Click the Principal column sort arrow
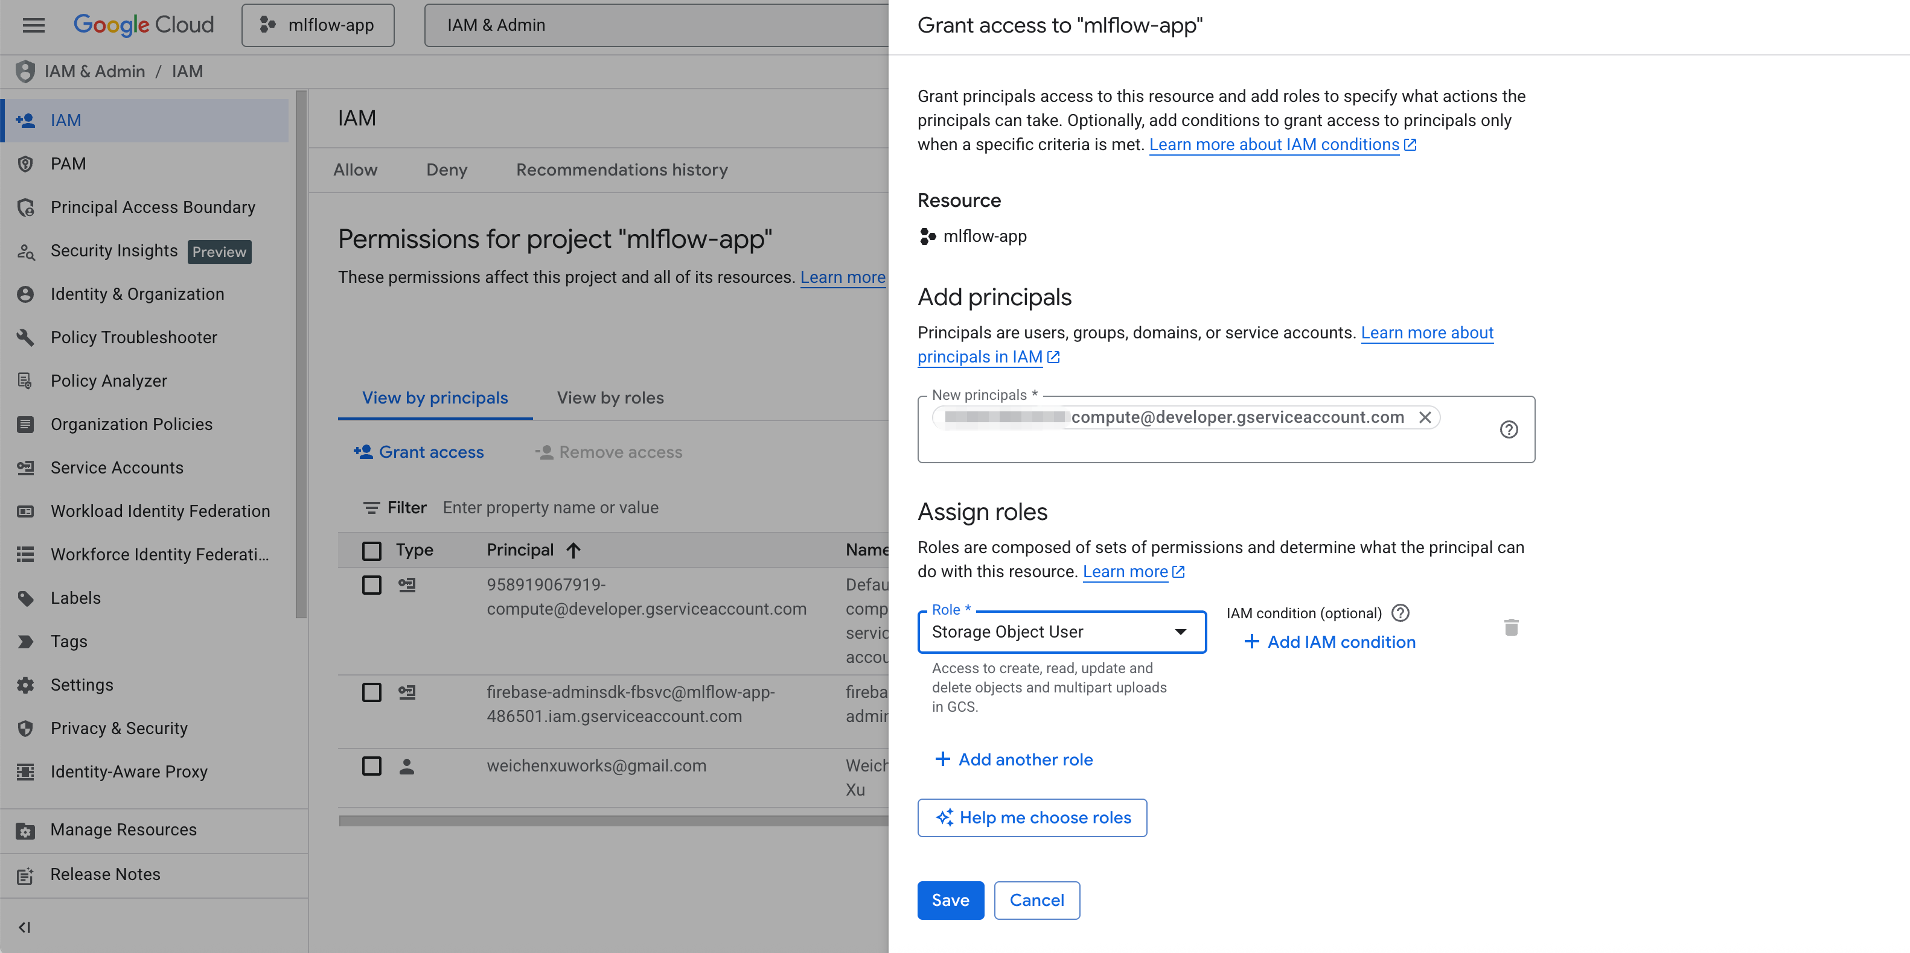The width and height of the screenshot is (1910, 953). [x=573, y=550]
